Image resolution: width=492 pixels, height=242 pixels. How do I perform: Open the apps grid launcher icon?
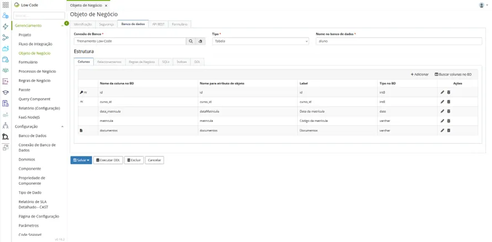point(6,4)
